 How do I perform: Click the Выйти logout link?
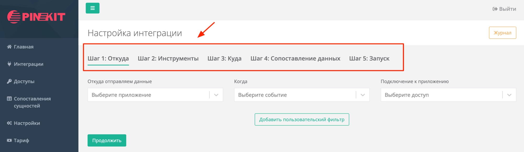point(504,9)
